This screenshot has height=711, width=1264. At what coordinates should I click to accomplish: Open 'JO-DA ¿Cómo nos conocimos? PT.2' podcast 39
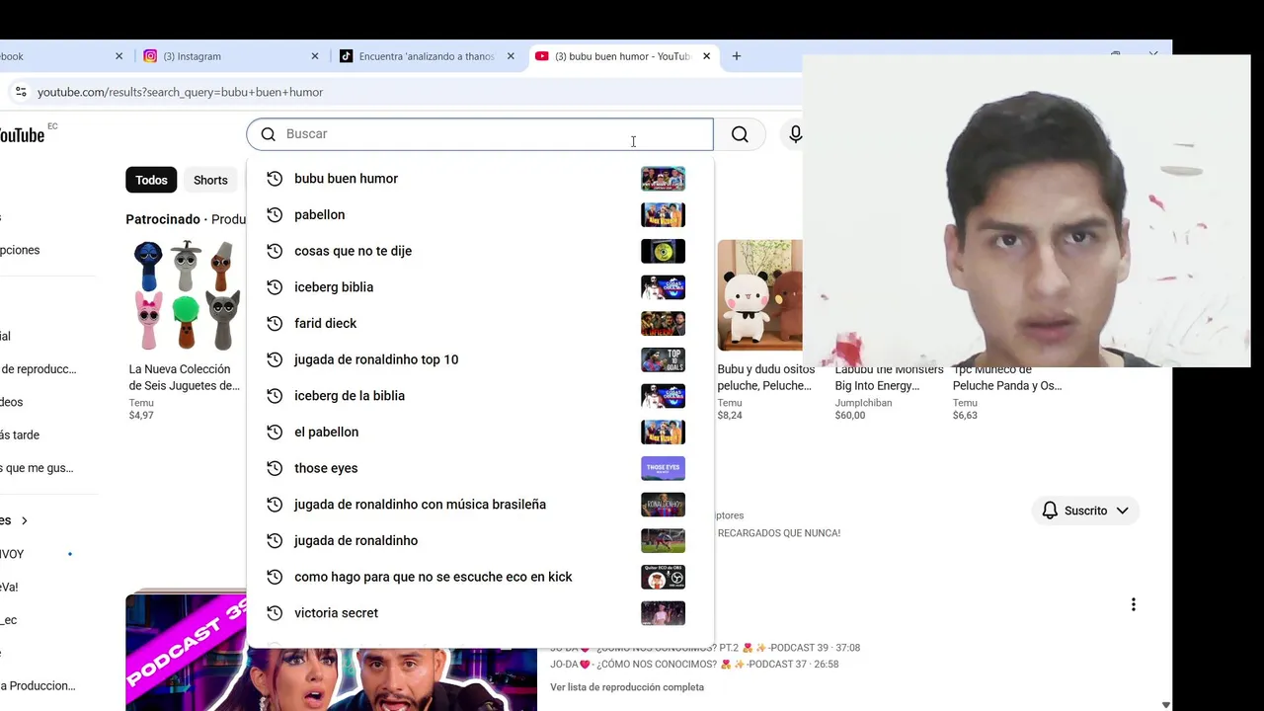(x=705, y=648)
